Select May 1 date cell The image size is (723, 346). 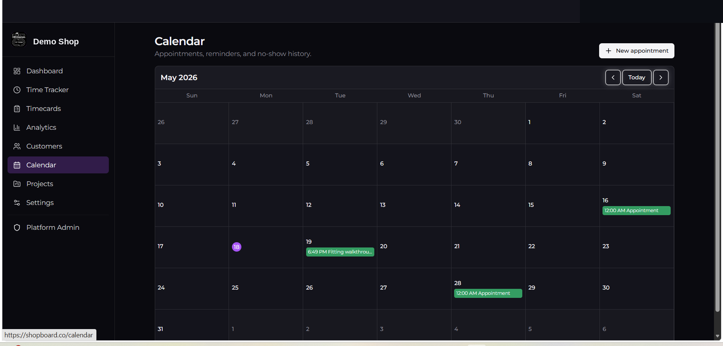(x=563, y=123)
